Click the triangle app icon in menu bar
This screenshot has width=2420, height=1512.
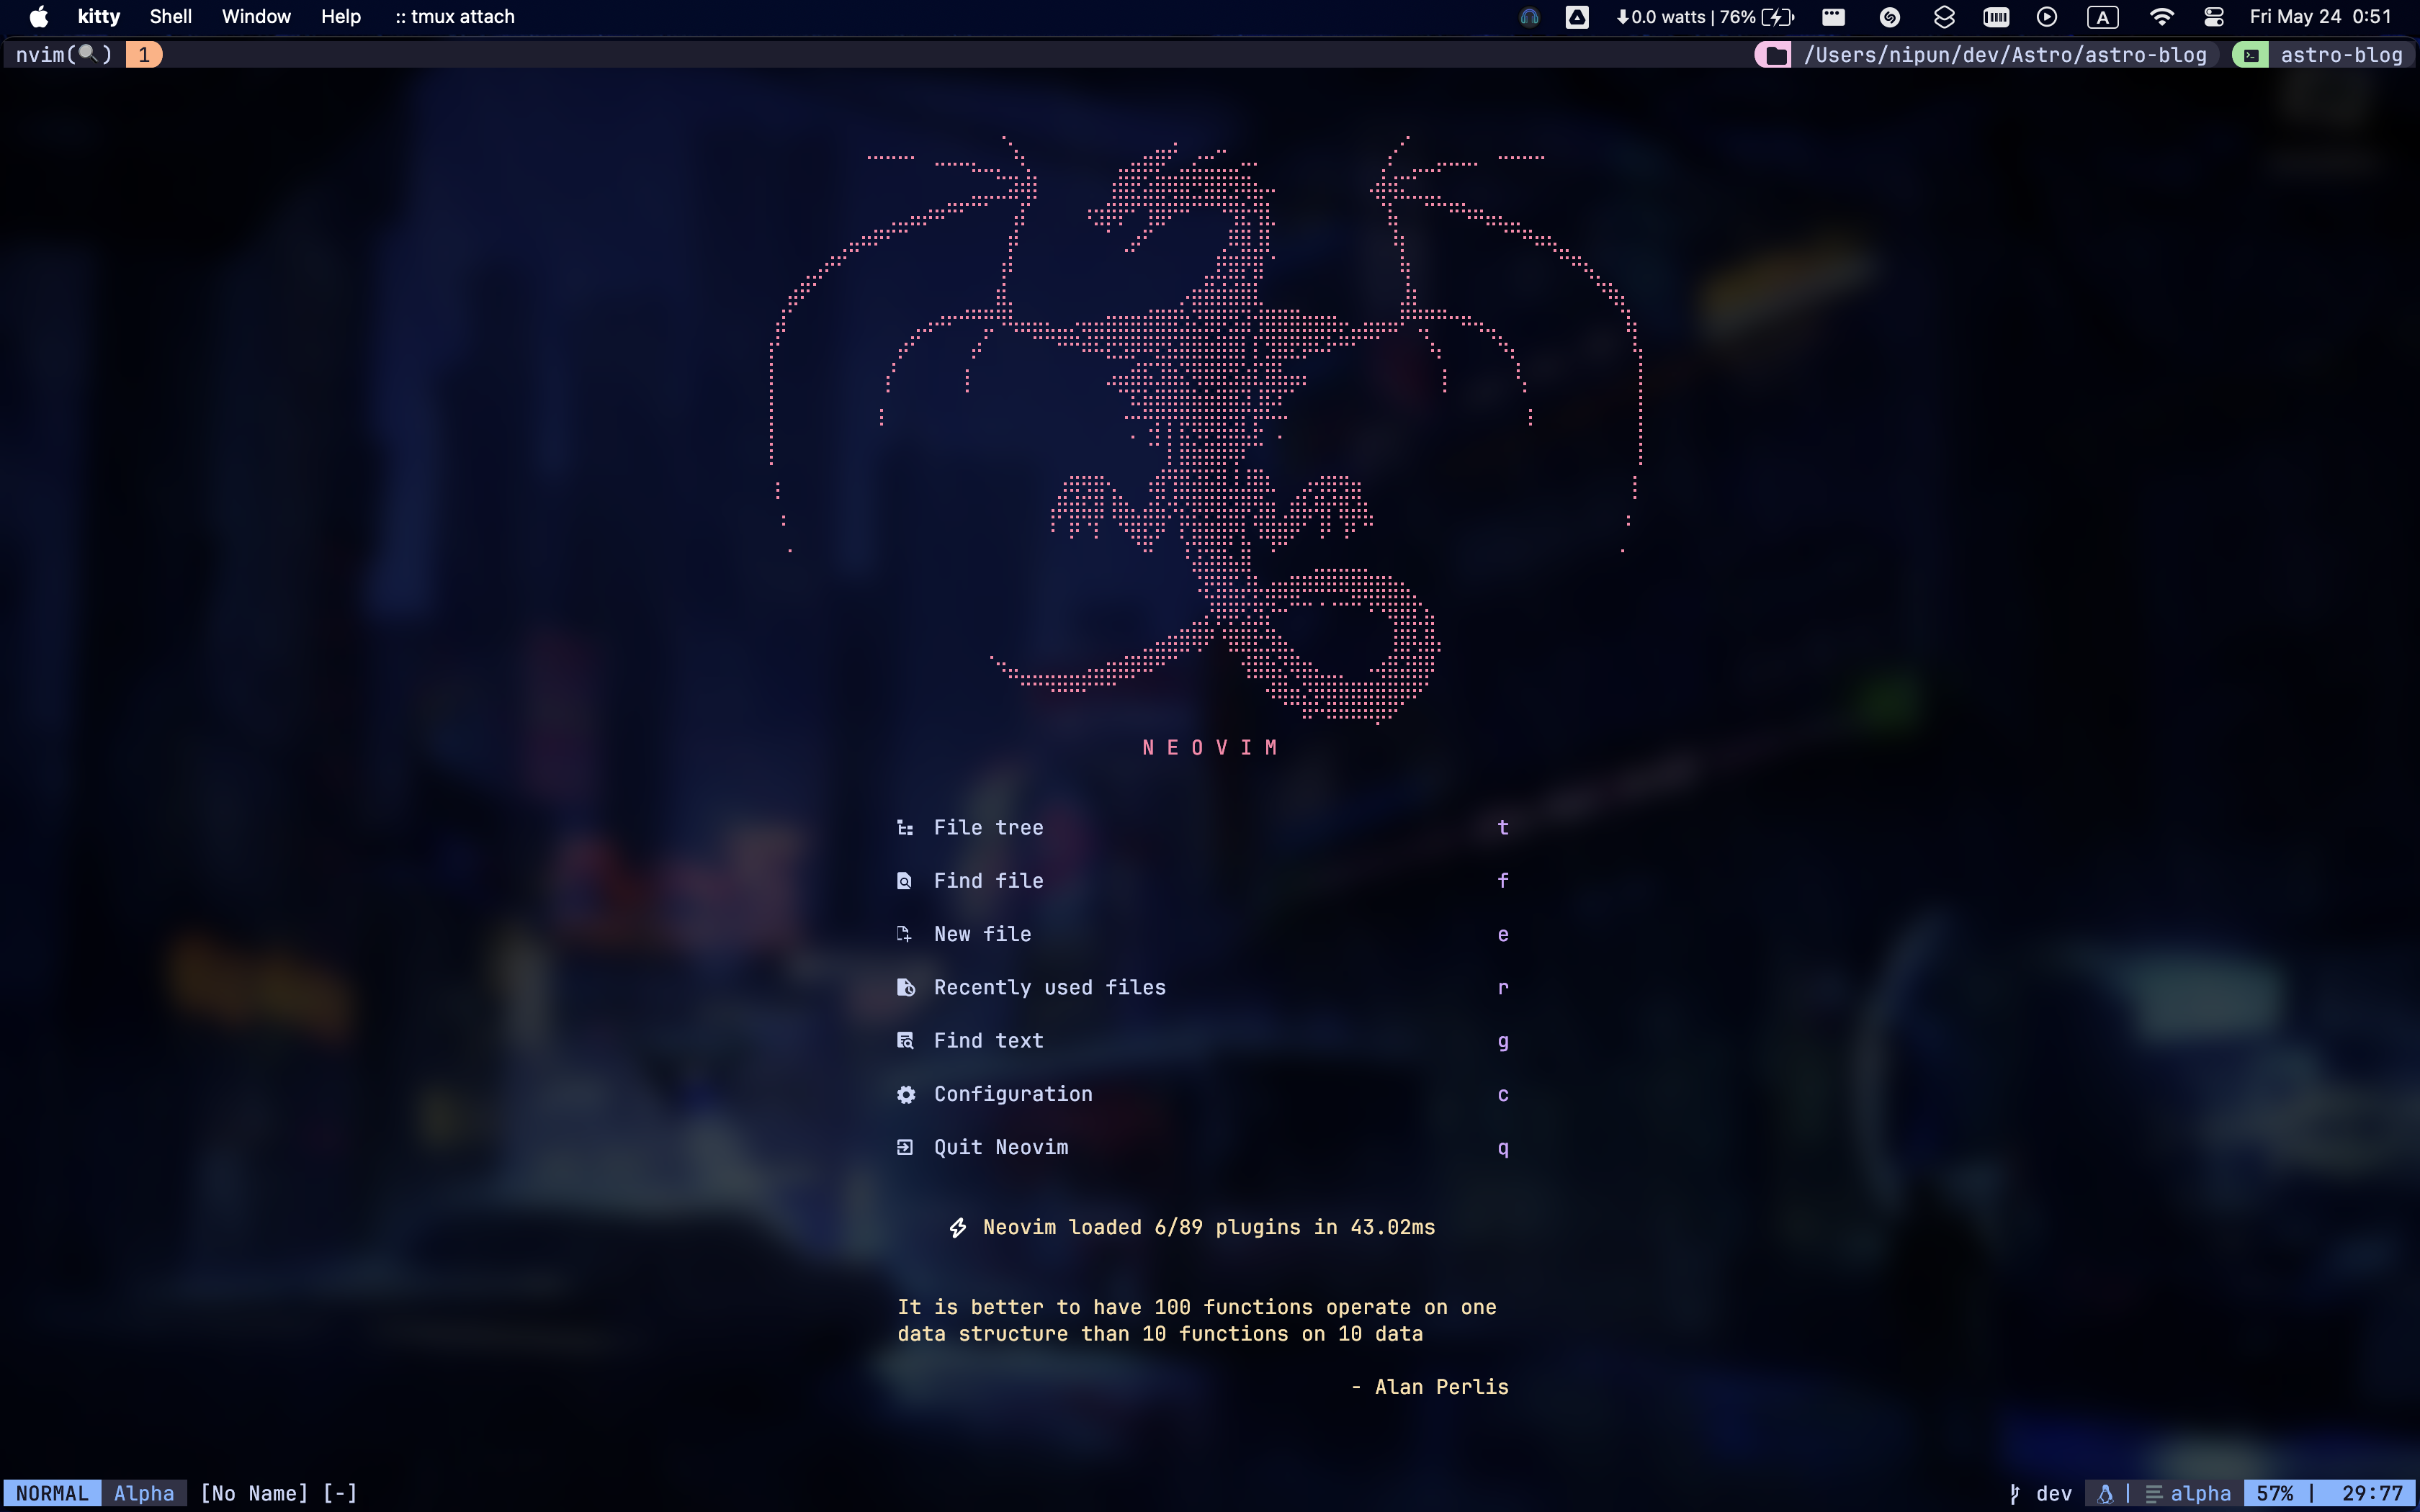point(1577,17)
